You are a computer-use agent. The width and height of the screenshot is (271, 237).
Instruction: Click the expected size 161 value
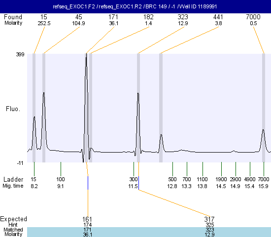[87, 219]
